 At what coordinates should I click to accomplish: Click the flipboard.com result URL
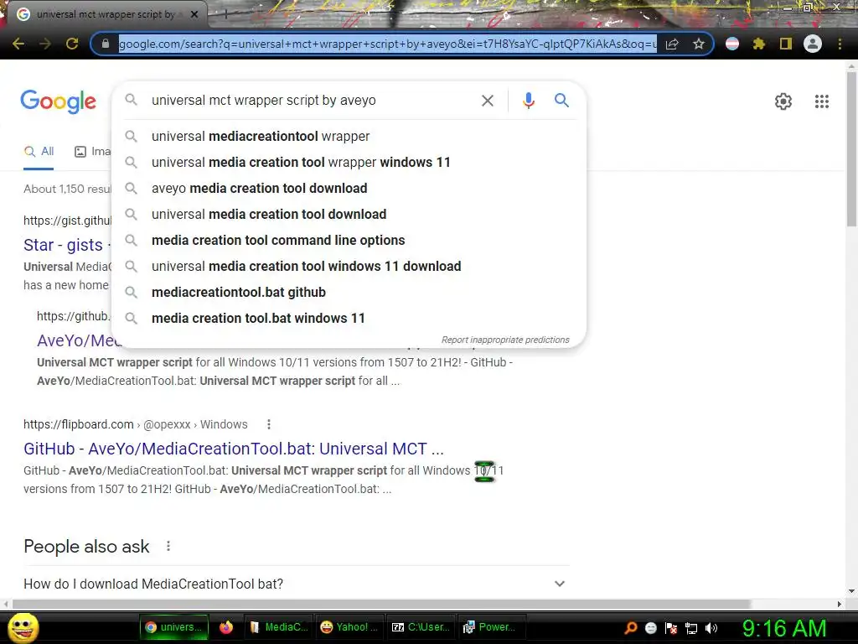tap(135, 424)
